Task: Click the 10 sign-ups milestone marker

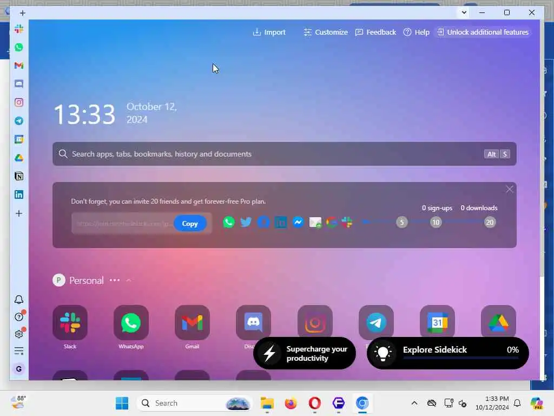Action: (436, 222)
